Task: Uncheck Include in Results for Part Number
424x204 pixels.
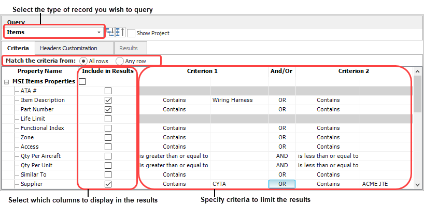Action: (108, 109)
